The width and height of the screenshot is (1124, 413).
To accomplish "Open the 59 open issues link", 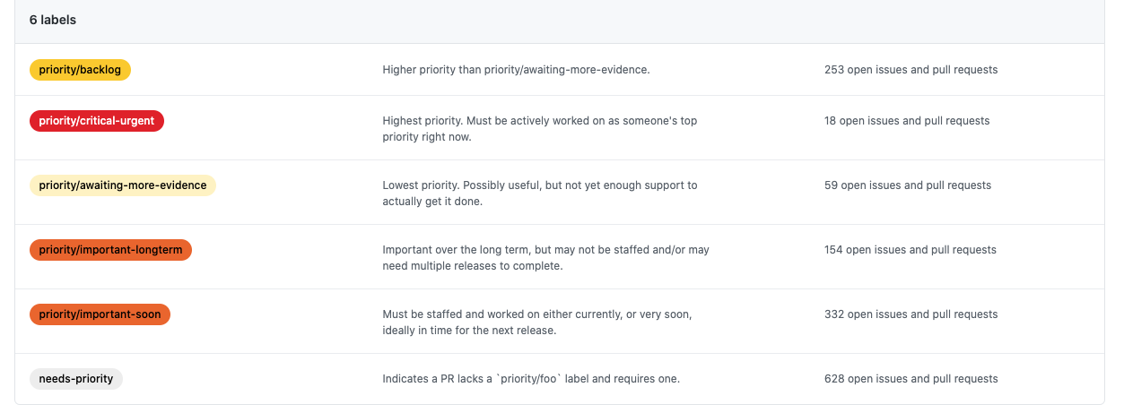I will pos(908,185).
